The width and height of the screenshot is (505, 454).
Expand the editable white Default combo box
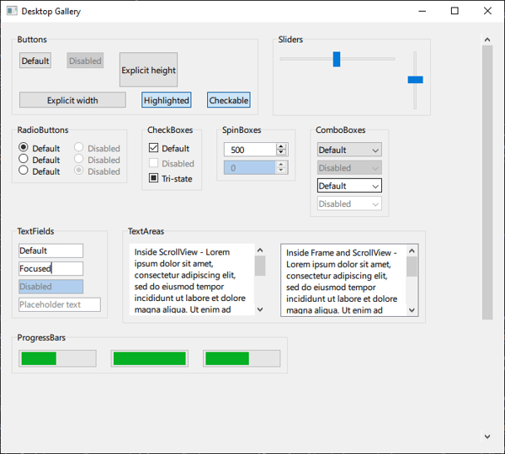375,186
